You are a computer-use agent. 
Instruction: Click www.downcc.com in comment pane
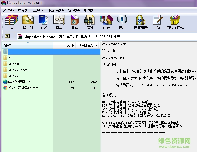[x=114, y=44]
